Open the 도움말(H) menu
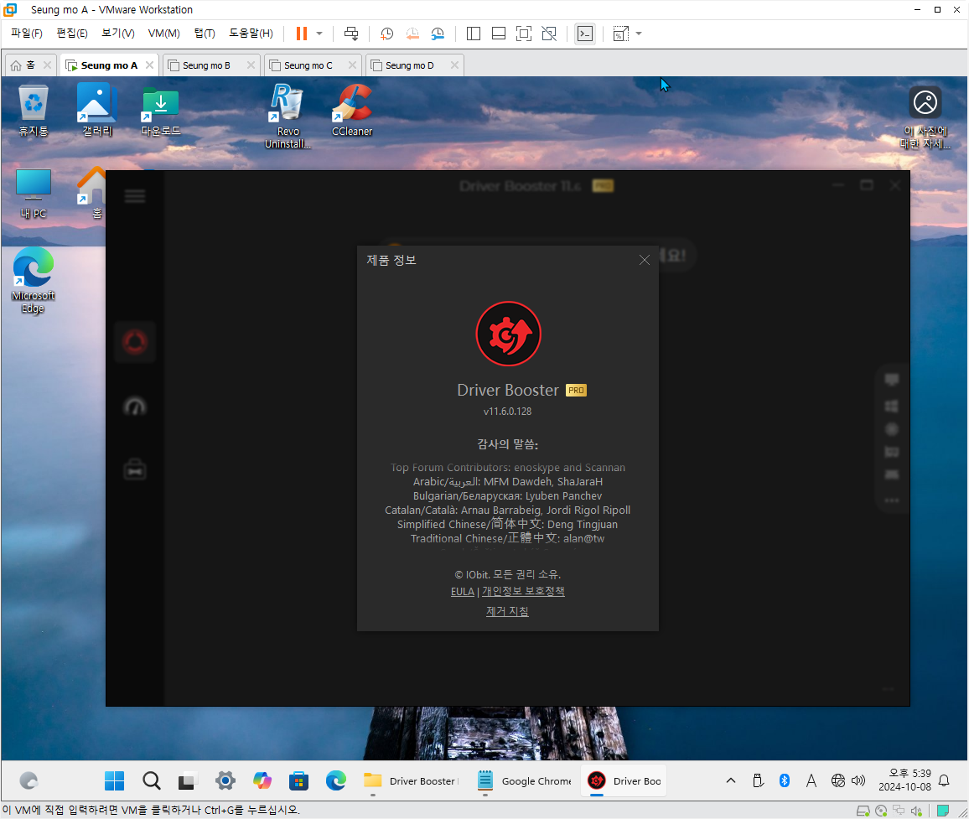 tap(251, 34)
